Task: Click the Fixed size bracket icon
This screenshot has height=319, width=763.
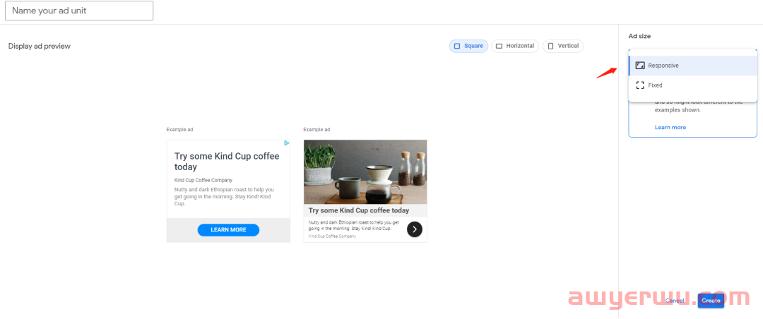Action: click(x=640, y=85)
